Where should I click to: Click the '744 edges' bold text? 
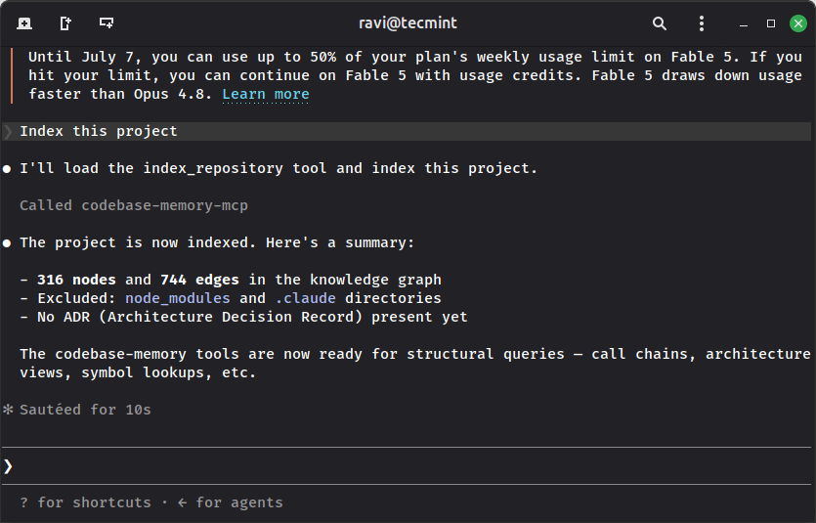(199, 280)
